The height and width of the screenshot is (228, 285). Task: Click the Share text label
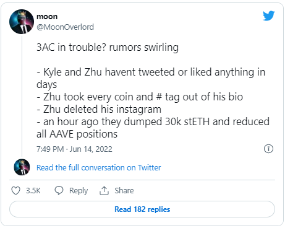coord(124,191)
